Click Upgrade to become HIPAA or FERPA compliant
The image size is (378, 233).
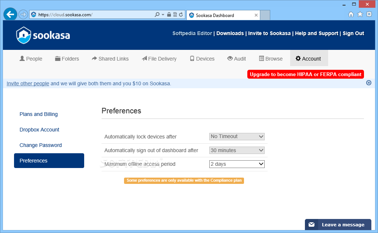(x=305, y=74)
